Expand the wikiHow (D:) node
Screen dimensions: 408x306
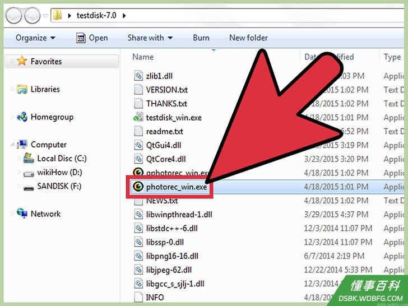[18, 172]
